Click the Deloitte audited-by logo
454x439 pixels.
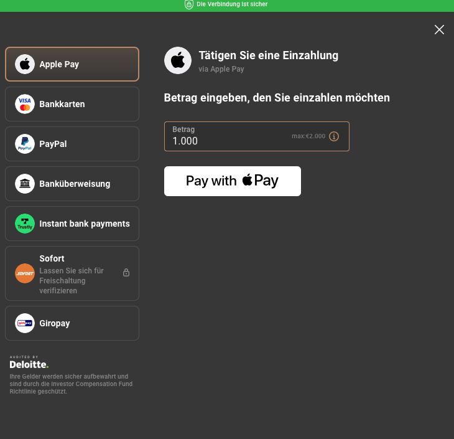(x=29, y=362)
